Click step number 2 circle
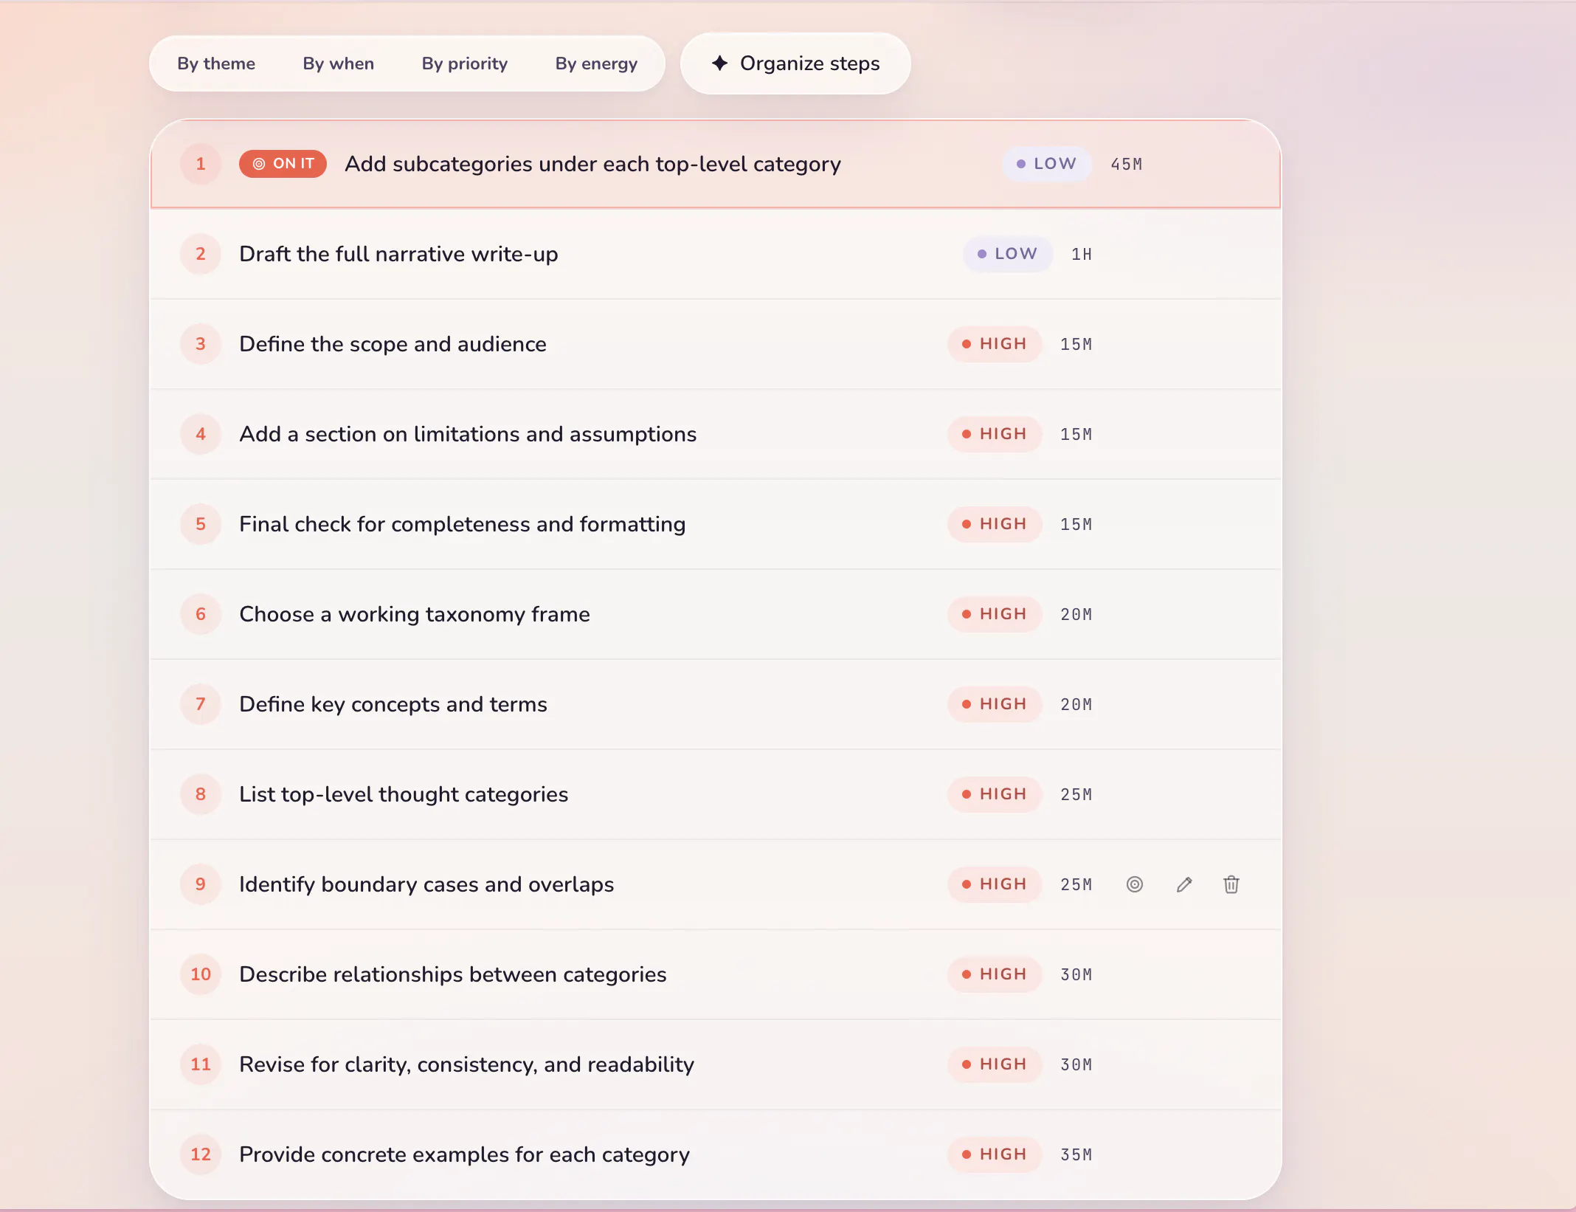This screenshot has width=1576, height=1212. pos(201,254)
